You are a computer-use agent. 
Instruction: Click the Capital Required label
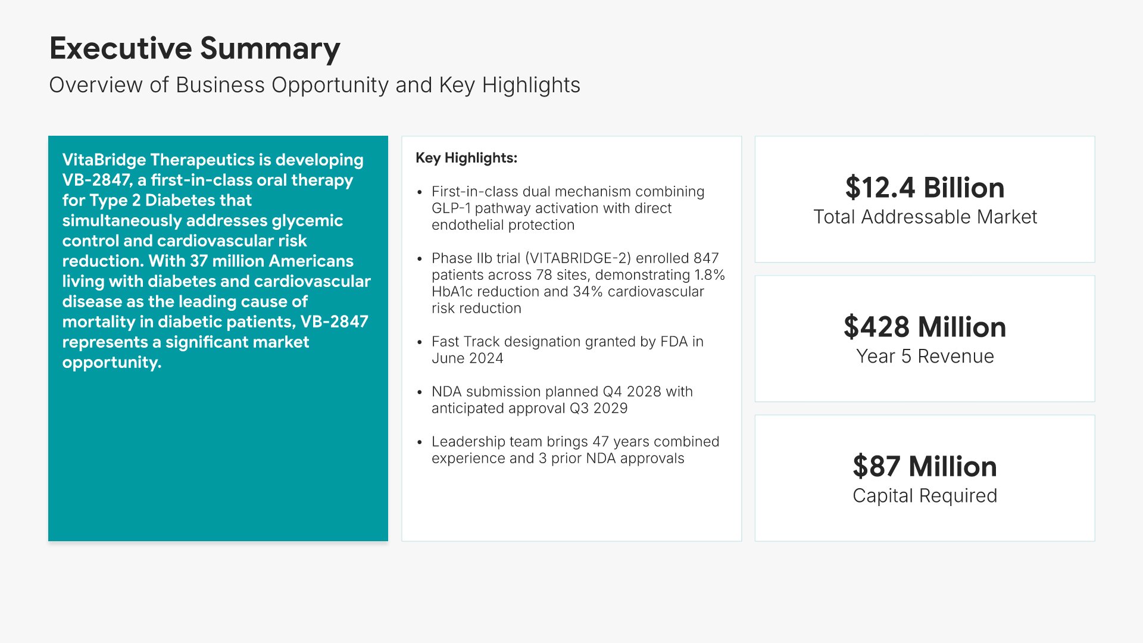pyautogui.click(x=925, y=496)
